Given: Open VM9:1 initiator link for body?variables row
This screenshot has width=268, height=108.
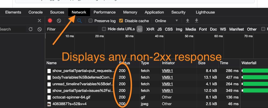Looking at the screenshot, I should tap(167, 77).
